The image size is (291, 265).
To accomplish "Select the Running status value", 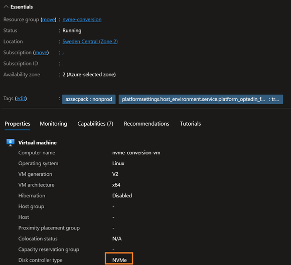I will click(x=72, y=31).
